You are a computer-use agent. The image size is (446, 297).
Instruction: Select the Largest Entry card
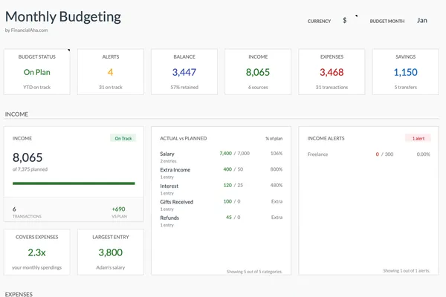(x=110, y=252)
